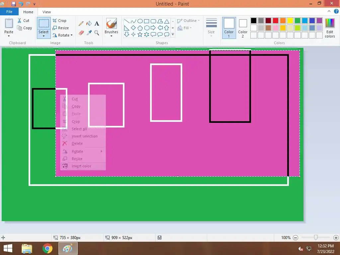Screen dimensions: 340x255
Task: Expand the shapes gallery More arrow
Action: (x=173, y=34)
